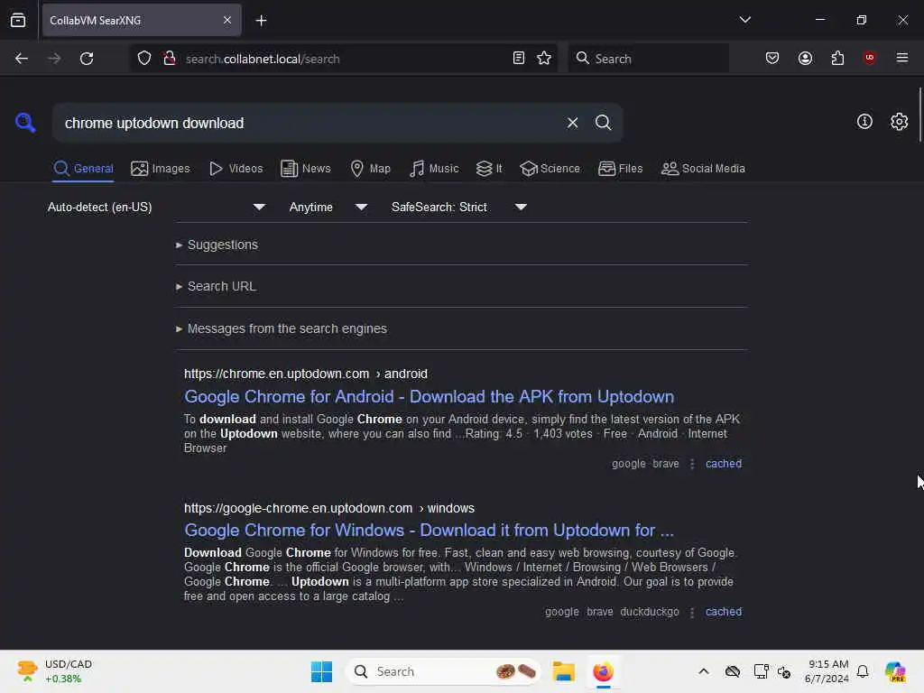
Task: Open the Firefox account icon
Action: 805,59
